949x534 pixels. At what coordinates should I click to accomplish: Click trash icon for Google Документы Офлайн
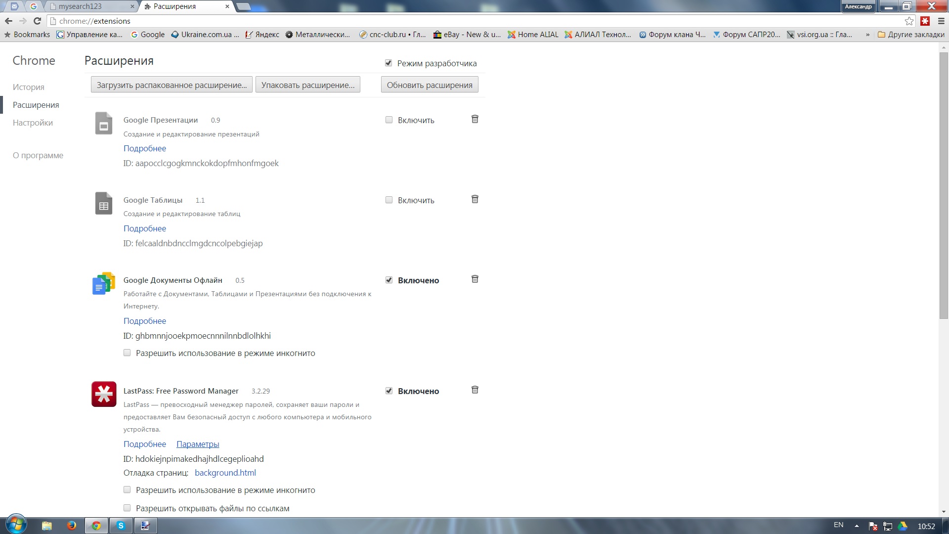pyautogui.click(x=474, y=279)
